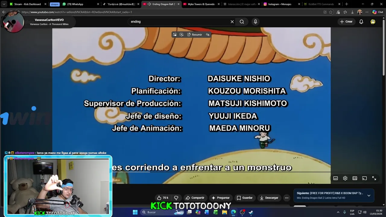This screenshot has width=386, height=217.
Task: Dislike the Dragon Ball Z ending video
Action: pos(176,198)
